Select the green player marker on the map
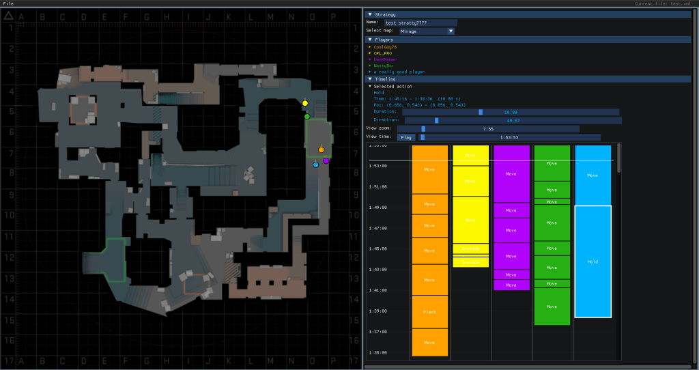The width and height of the screenshot is (699, 370). click(x=307, y=117)
